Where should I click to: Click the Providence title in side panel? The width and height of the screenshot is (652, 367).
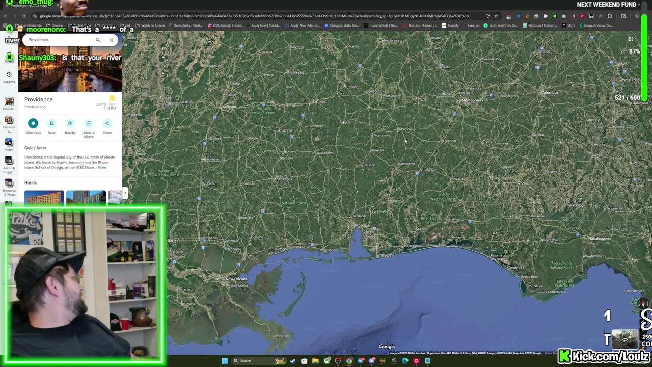39,99
